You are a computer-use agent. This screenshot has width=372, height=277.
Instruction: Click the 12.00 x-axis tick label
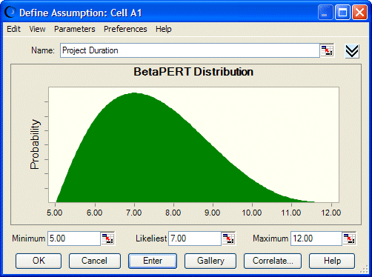coord(331,213)
